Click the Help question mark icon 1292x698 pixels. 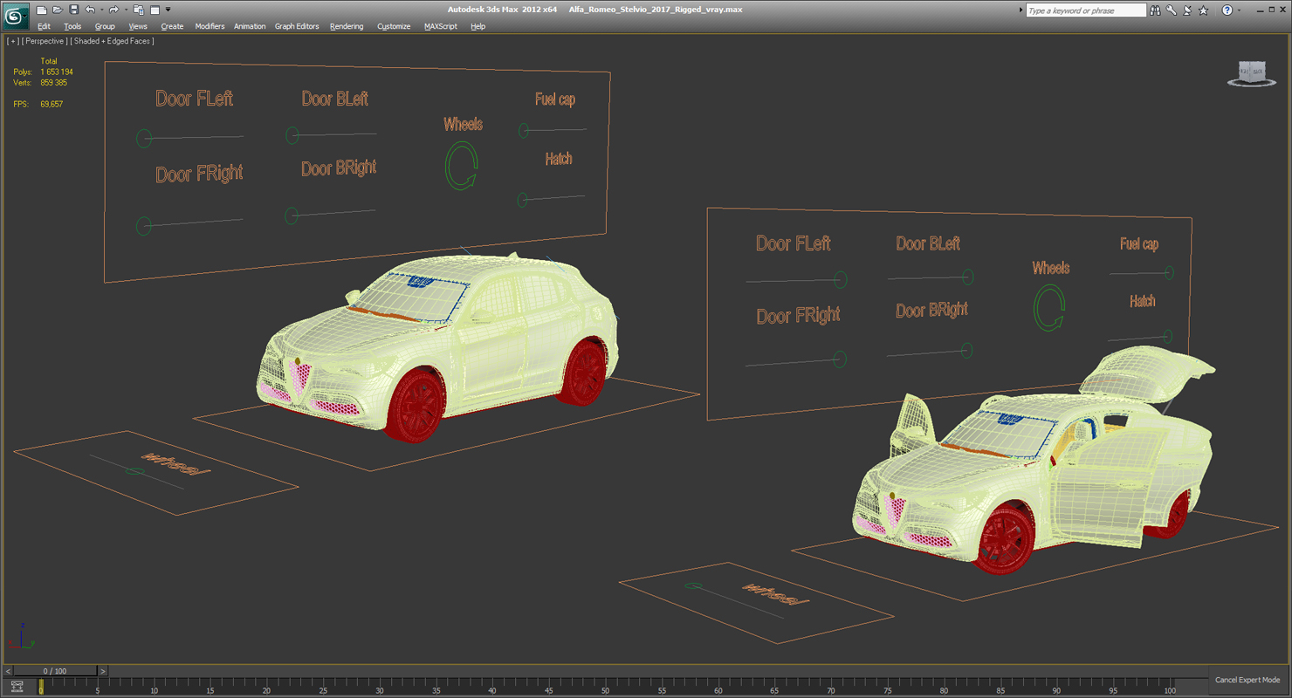[1227, 10]
